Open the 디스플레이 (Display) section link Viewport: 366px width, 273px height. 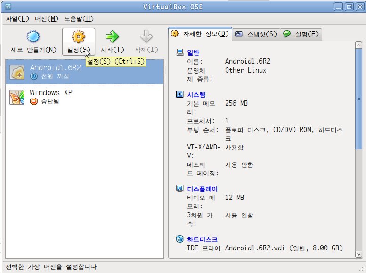tap(202, 189)
